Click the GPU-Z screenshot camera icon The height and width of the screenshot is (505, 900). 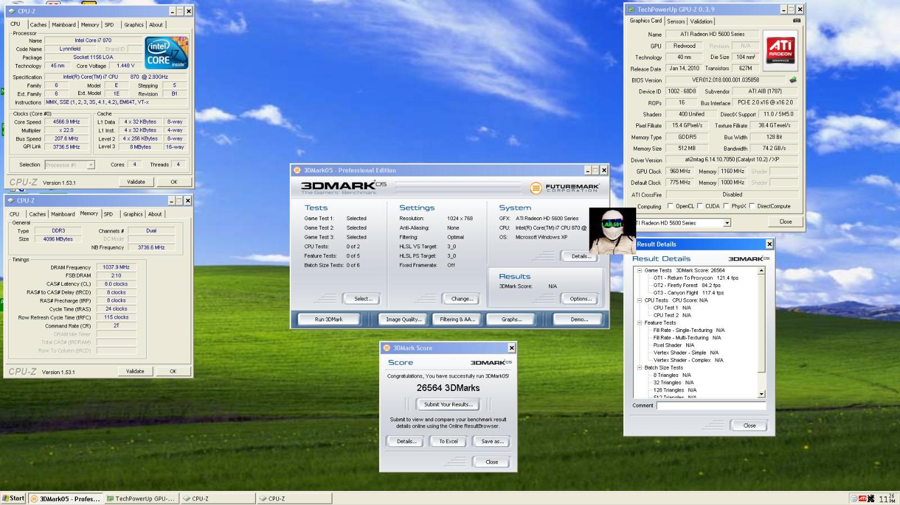(x=796, y=21)
